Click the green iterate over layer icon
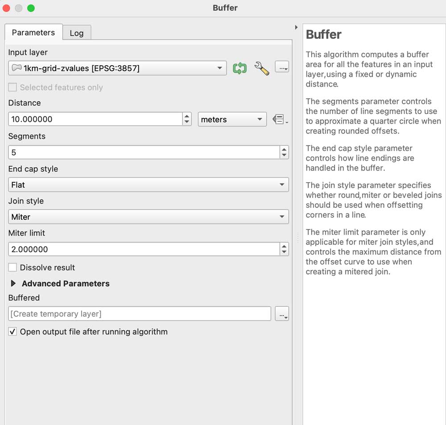 click(240, 68)
